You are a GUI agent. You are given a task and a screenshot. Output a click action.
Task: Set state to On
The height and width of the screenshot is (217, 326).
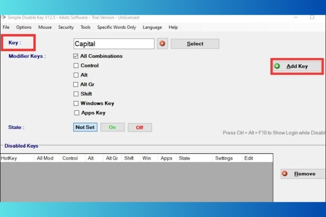pos(112,128)
